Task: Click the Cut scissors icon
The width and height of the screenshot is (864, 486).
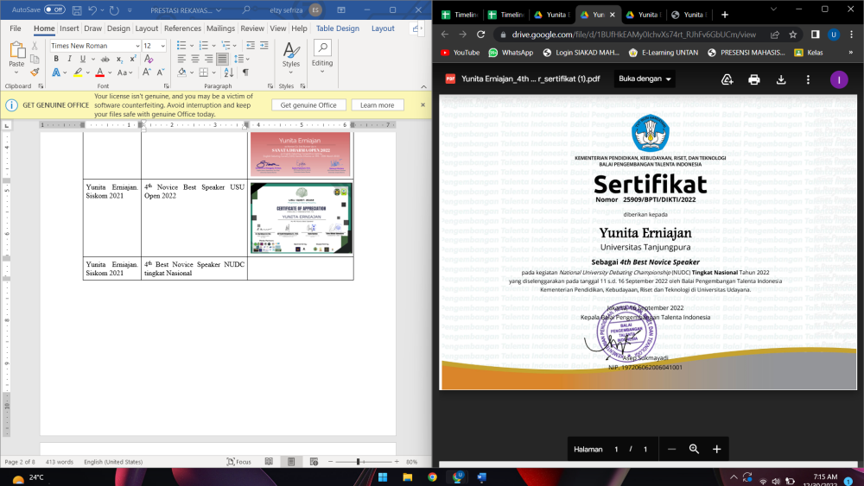Action: tap(35, 47)
